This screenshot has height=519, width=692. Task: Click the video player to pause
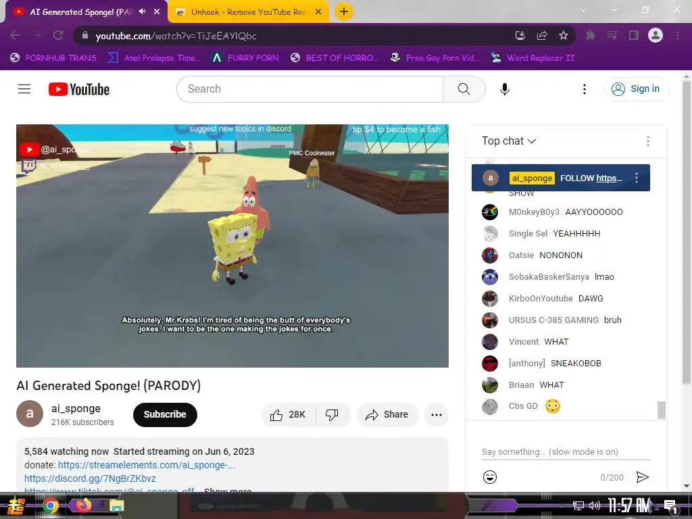point(232,246)
